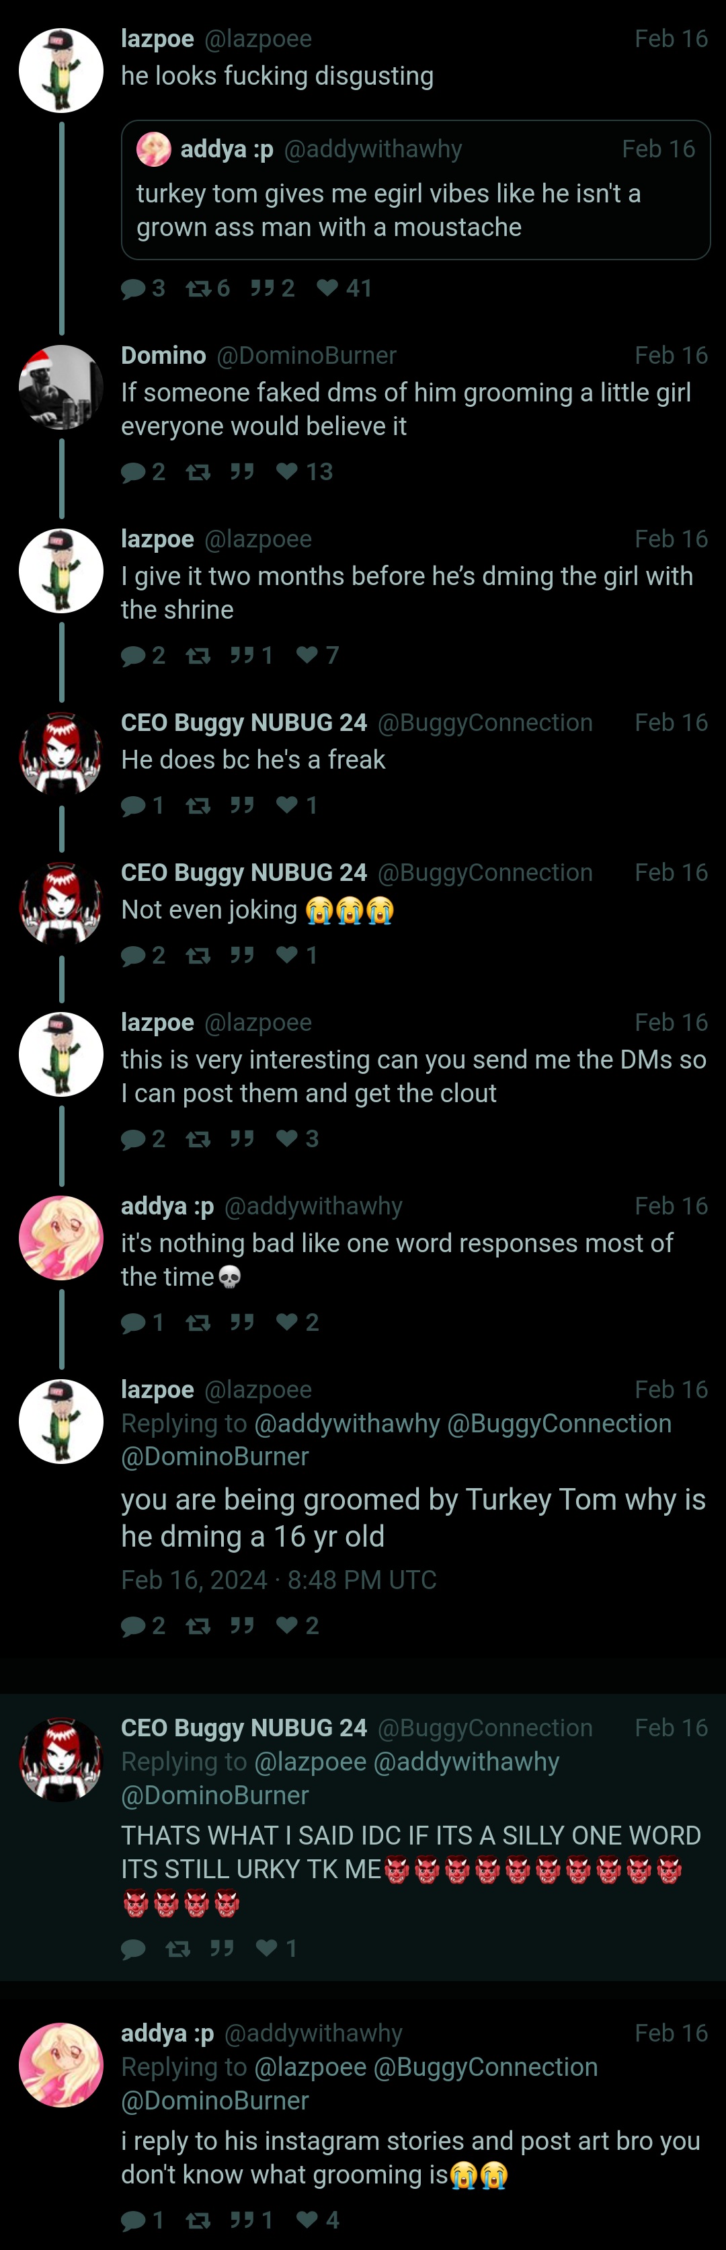
Task: Click CEO Buggy NUBUG 24 name on 'Not even joking'
Action: (x=244, y=873)
